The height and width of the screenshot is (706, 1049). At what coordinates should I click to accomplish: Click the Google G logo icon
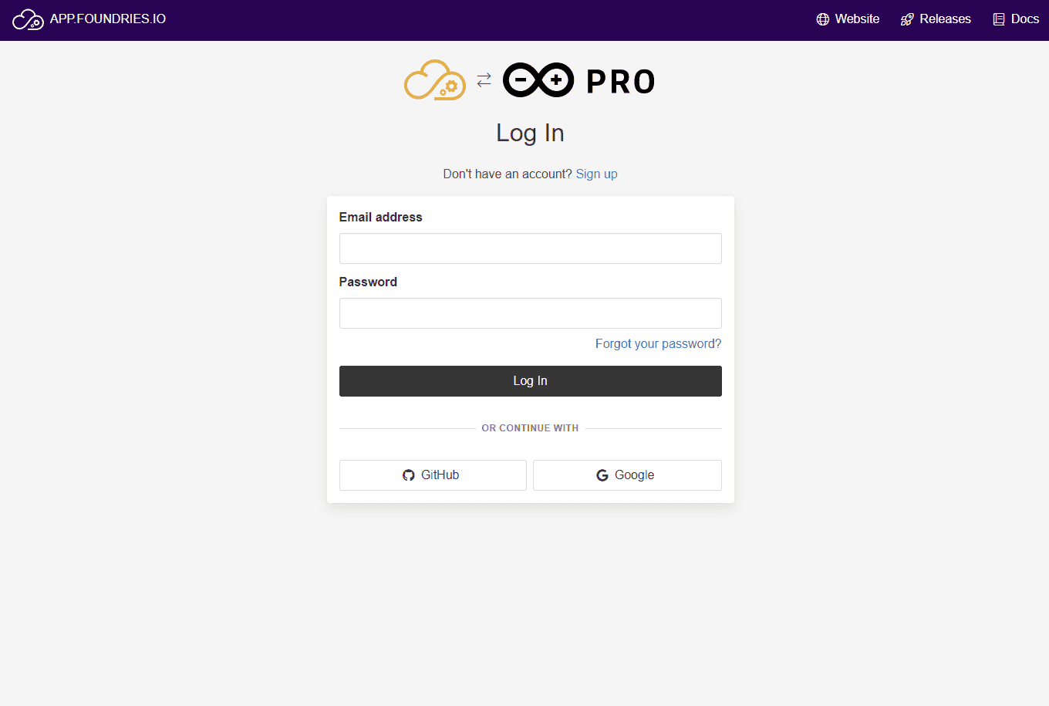click(602, 475)
